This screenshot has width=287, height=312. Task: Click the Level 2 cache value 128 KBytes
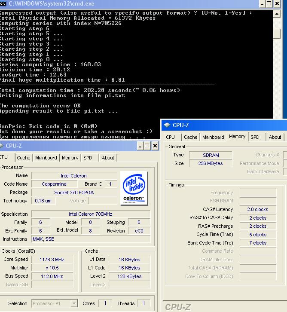pyautogui.click(x=129, y=276)
